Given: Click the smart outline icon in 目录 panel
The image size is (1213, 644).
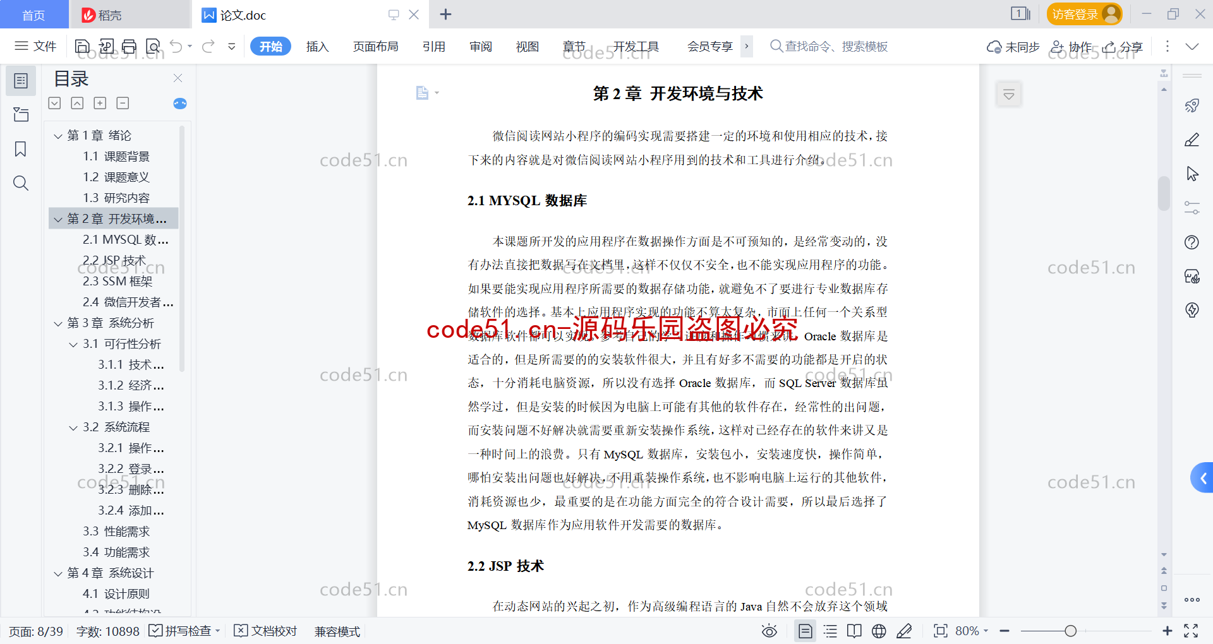Looking at the screenshot, I should tap(180, 103).
